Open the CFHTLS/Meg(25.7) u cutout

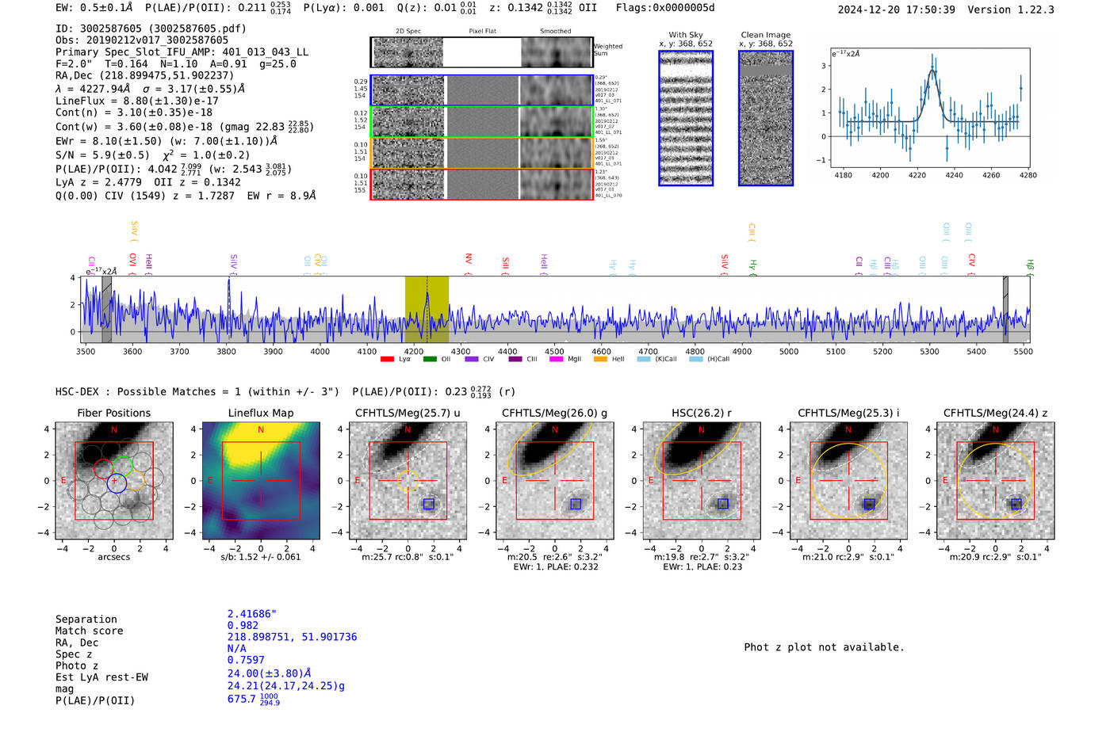tap(408, 481)
